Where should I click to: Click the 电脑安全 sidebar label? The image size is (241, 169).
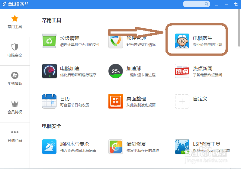tap(15, 55)
